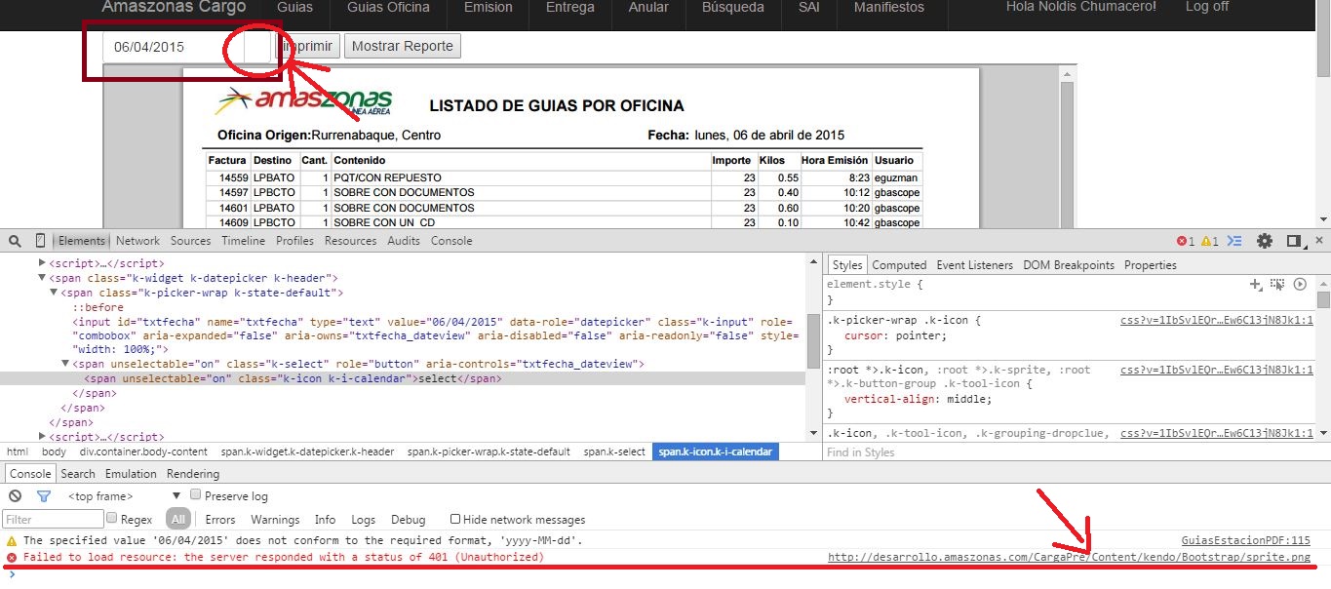Open the Properties sidebar tab
Image resolution: width=1331 pixels, height=589 pixels.
[1151, 265]
